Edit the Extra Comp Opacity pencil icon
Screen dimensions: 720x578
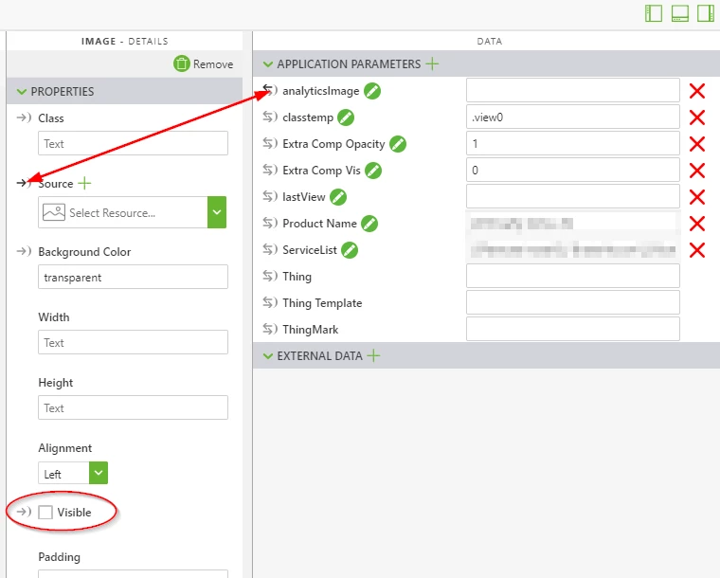click(x=398, y=144)
